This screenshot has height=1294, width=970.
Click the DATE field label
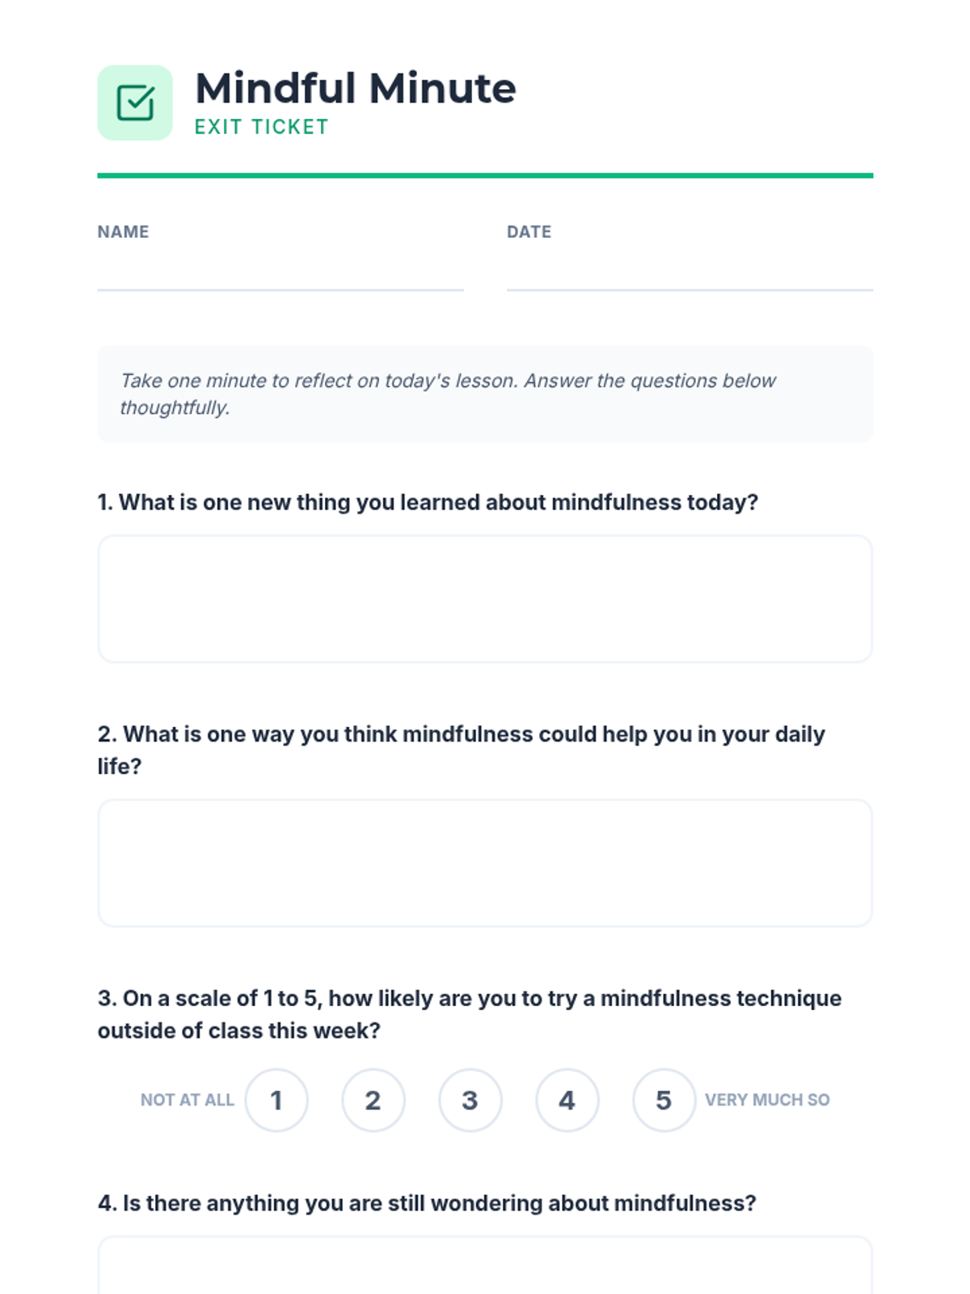click(x=529, y=232)
